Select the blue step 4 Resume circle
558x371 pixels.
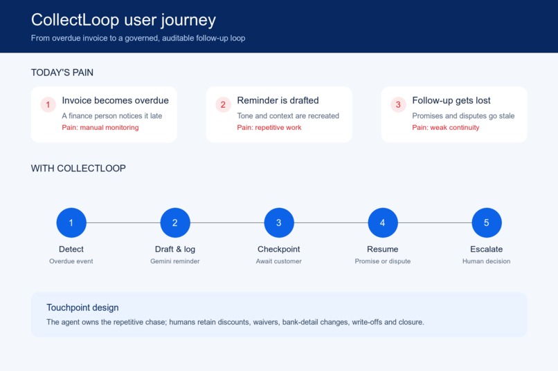(383, 222)
